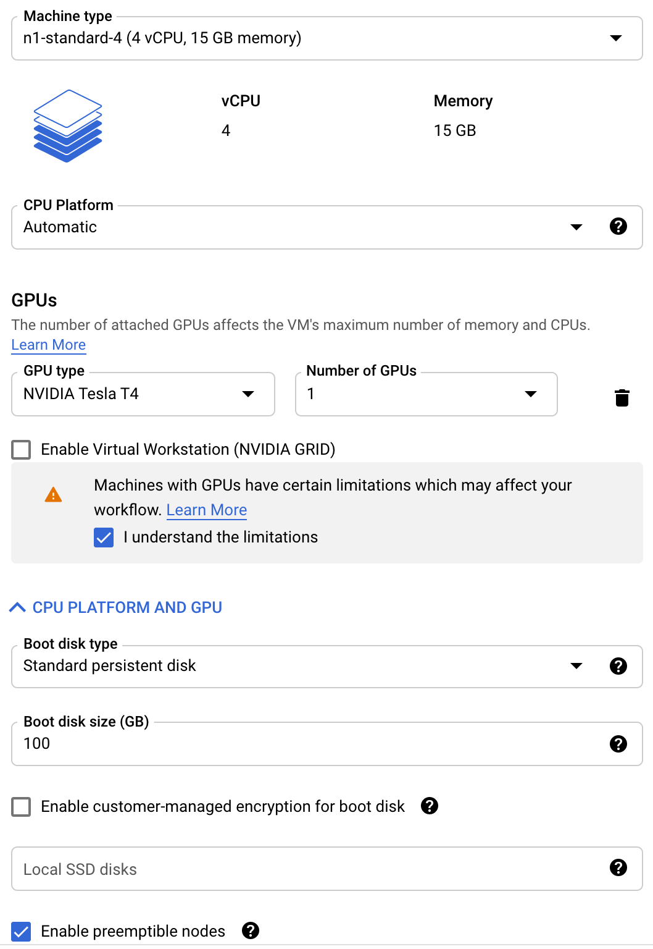Click the orange warning triangle icon
Viewport: 653px width, 949px height.
54,495
